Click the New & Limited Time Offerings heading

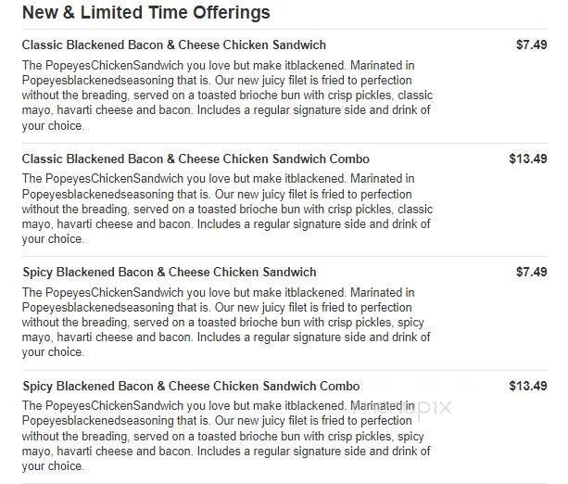(x=145, y=13)
